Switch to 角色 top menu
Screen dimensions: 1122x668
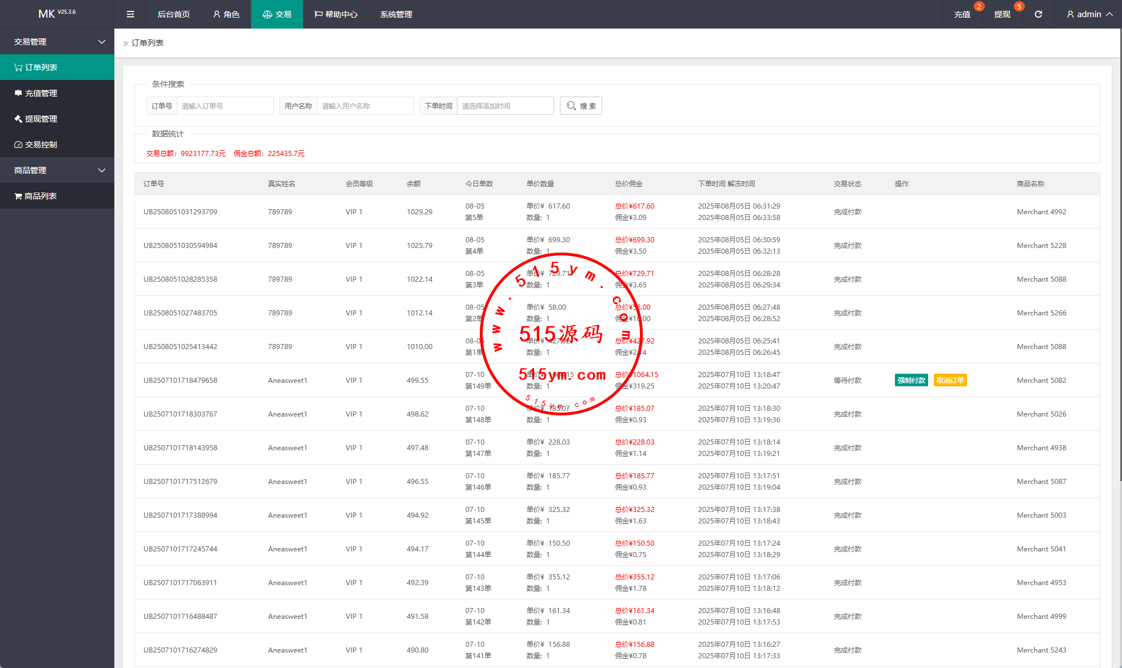point(226,14)
